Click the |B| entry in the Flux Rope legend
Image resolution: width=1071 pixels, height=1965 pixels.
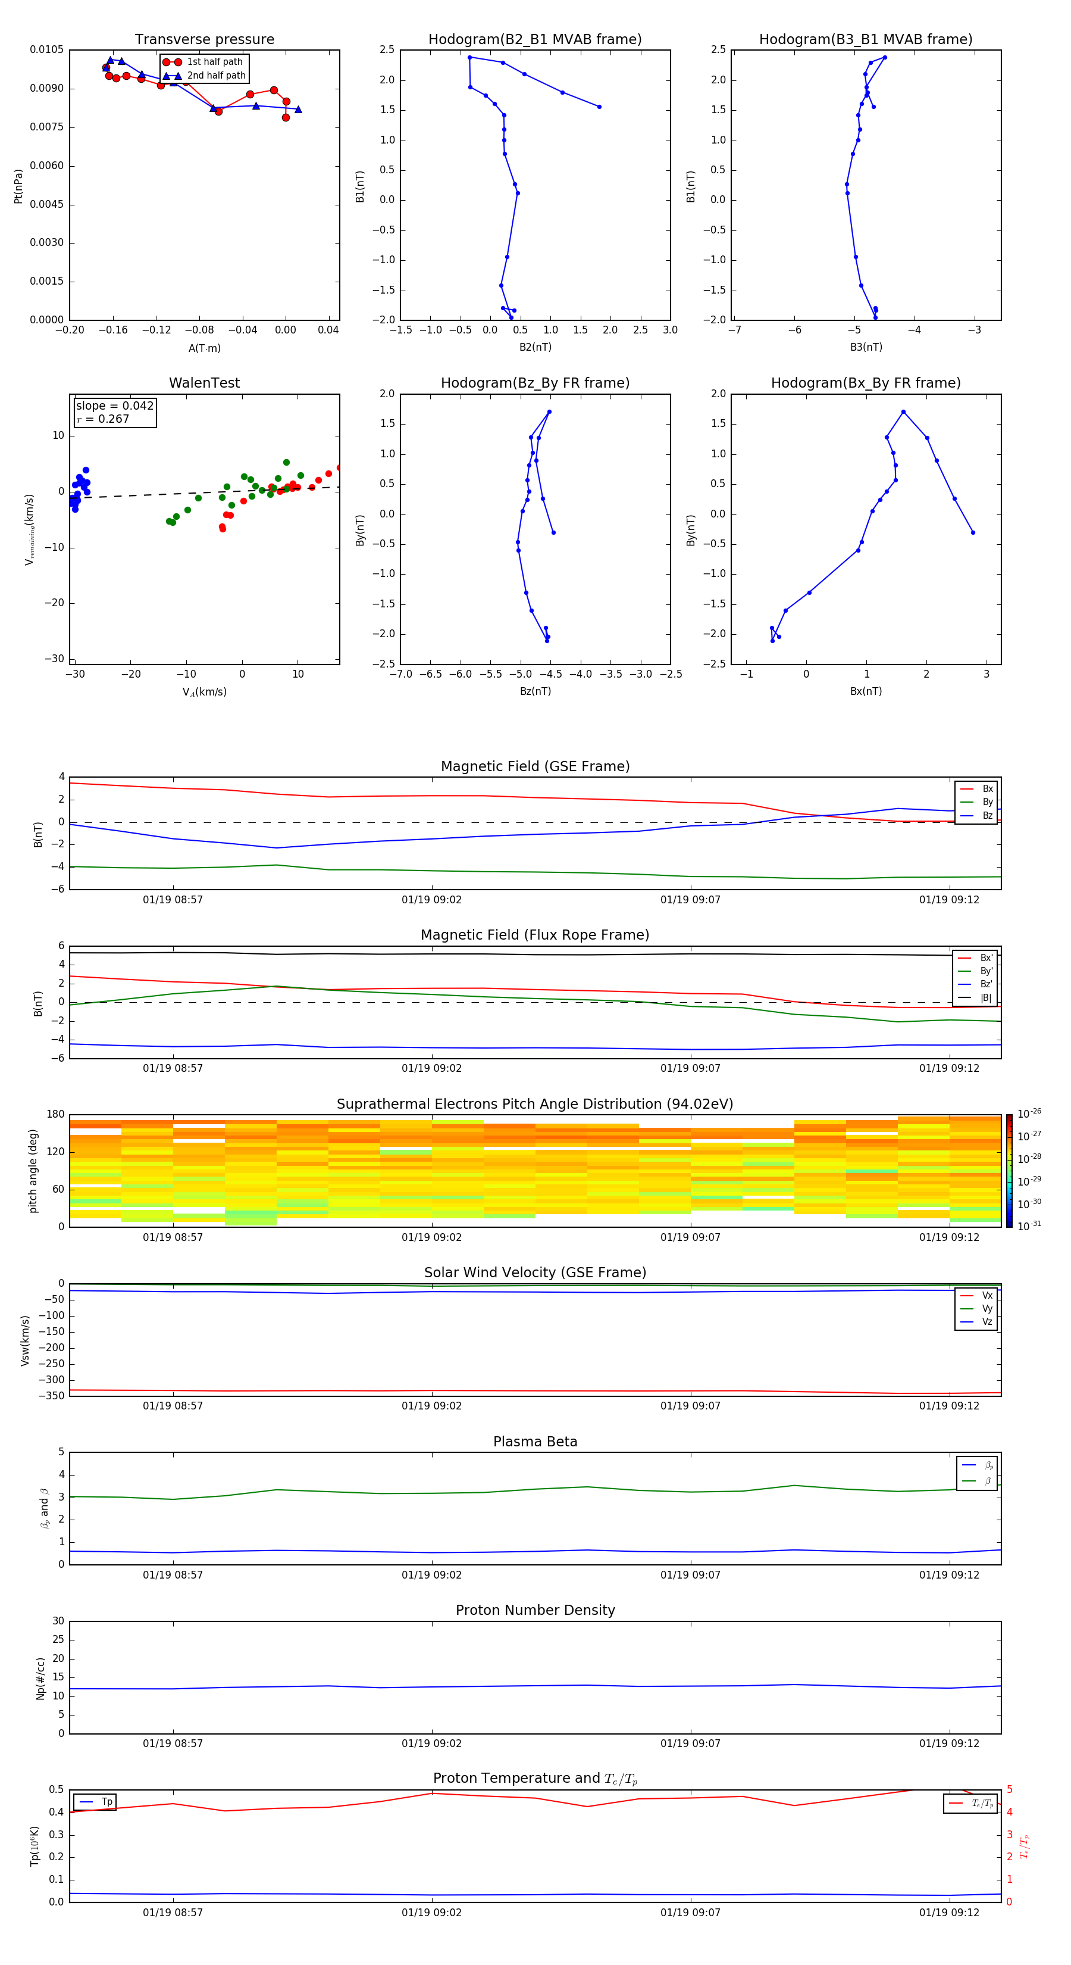click(x=976, y=998)
